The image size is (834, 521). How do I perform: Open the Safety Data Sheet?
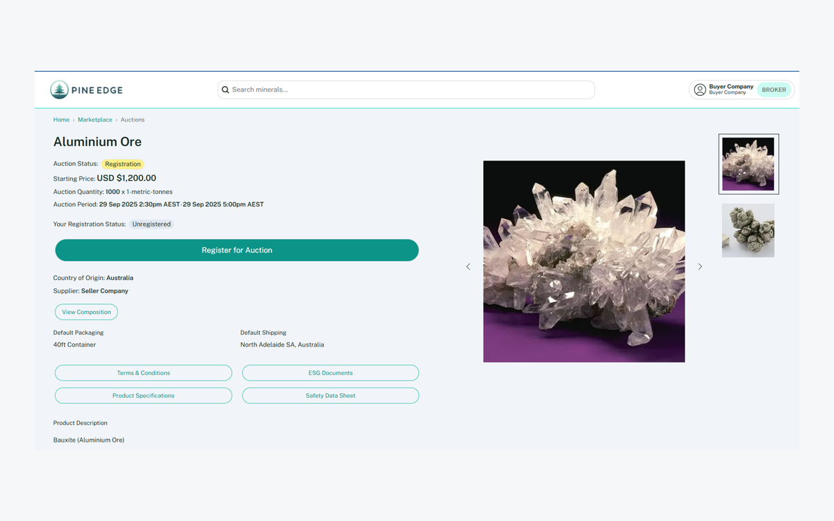(330, 396)
